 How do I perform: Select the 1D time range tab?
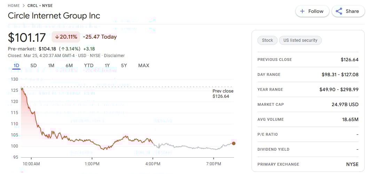coord(16,65)
